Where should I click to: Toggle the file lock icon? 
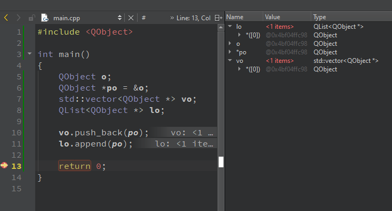[31, 18]
